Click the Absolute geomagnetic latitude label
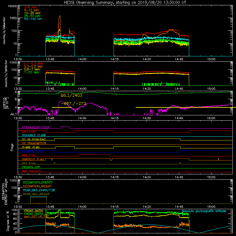236x236 pixels. 204,211
